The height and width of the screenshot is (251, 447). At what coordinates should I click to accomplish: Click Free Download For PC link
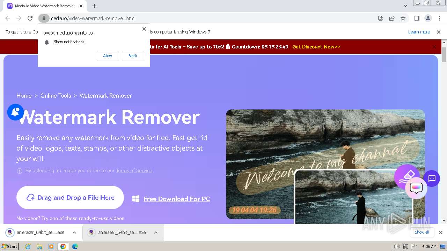click(177, 199)
